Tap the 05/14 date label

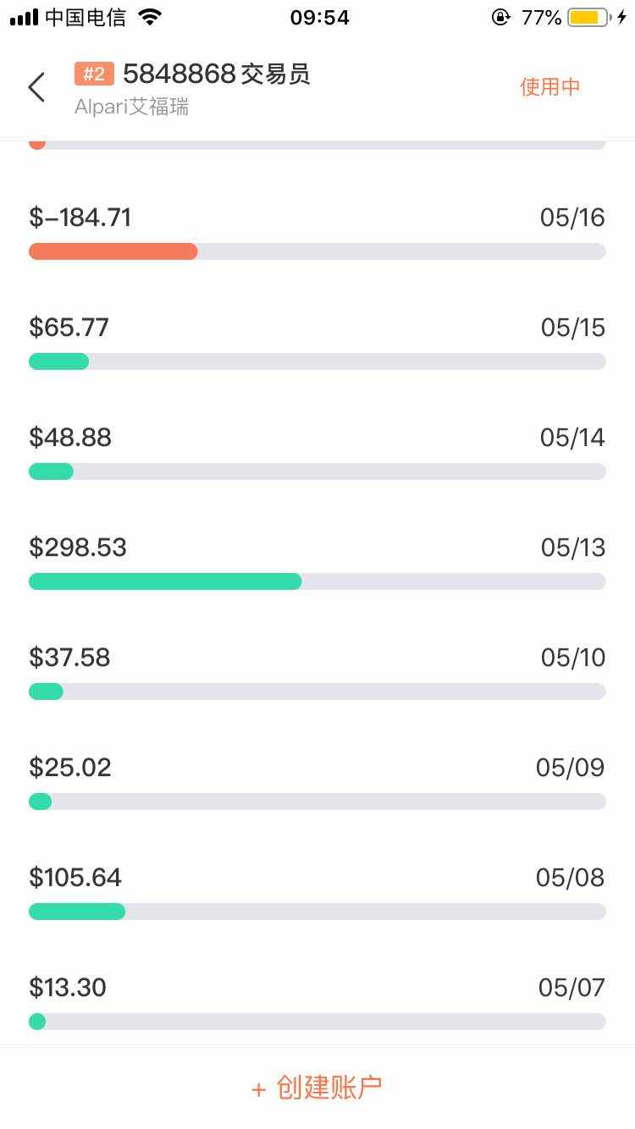(572, 438)
